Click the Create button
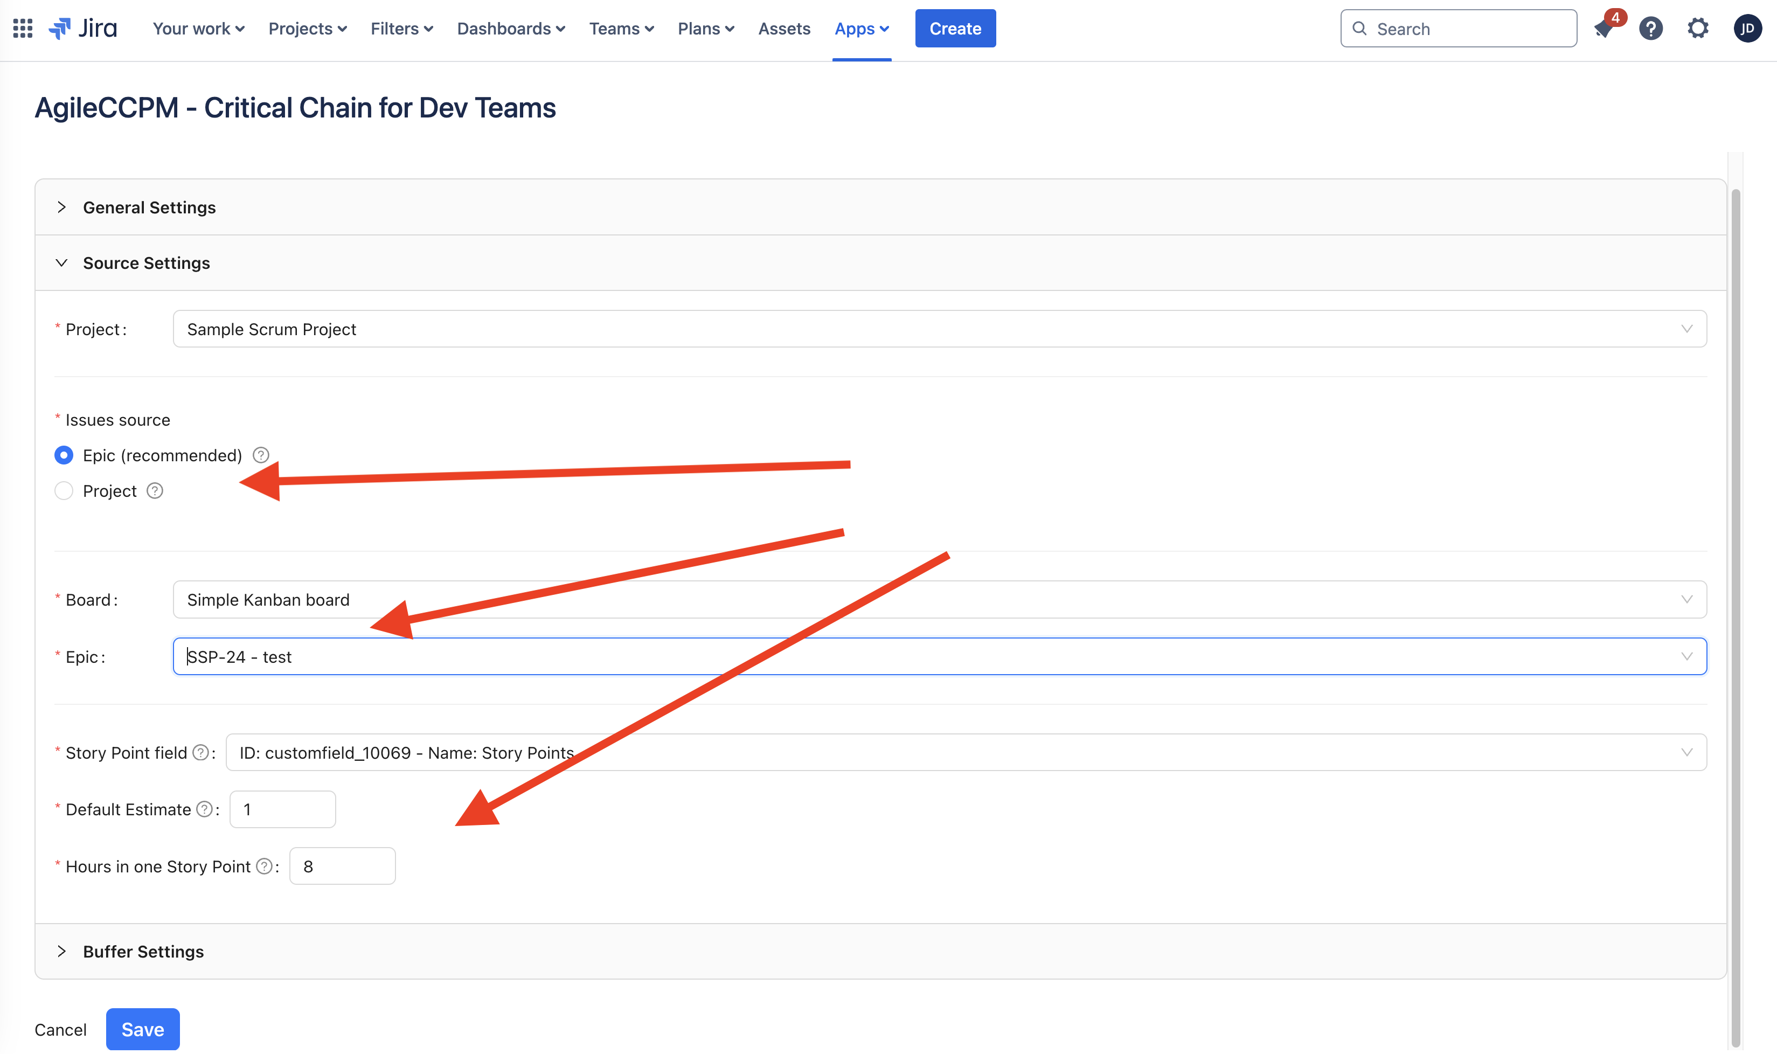 tap(955, 29)
